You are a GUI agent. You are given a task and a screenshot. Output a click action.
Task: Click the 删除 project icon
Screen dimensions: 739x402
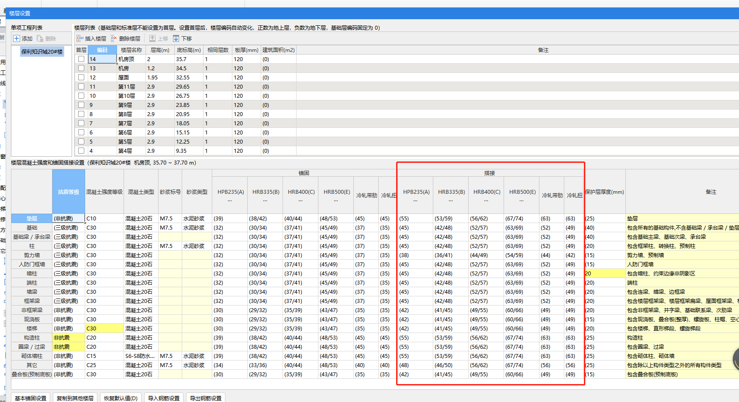40,38
